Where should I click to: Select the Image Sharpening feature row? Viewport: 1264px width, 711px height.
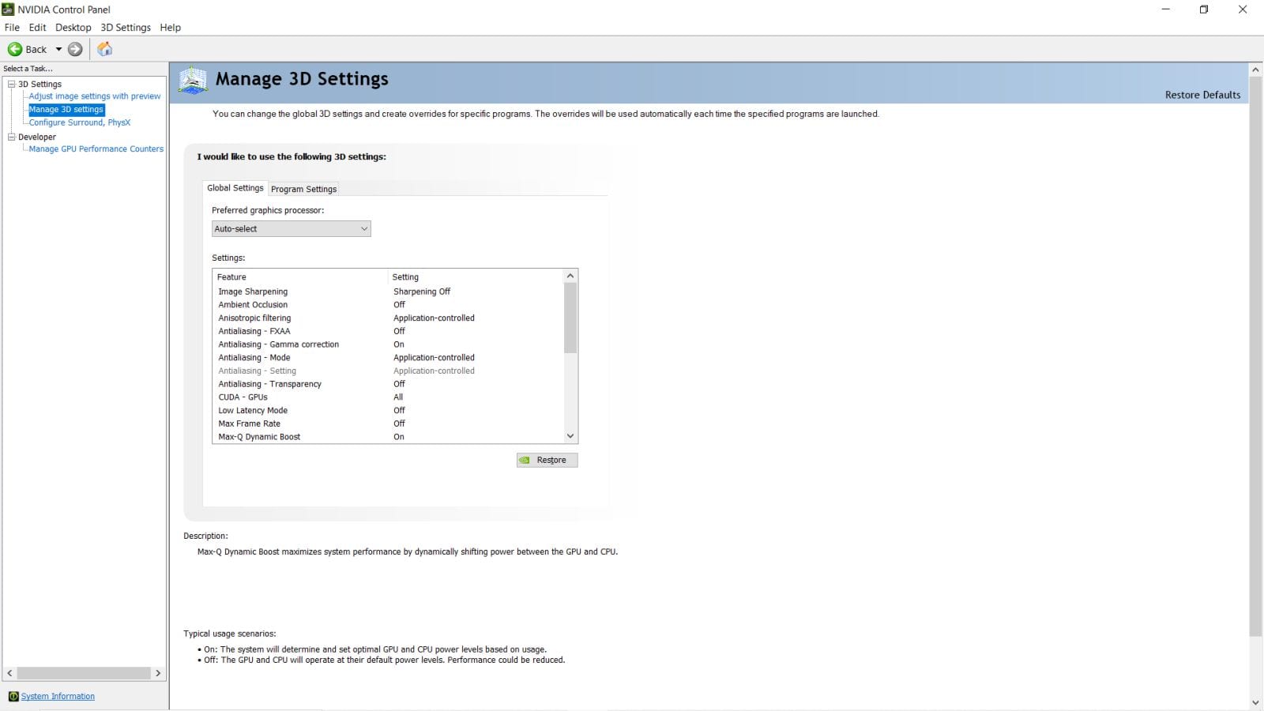[389, 292]
